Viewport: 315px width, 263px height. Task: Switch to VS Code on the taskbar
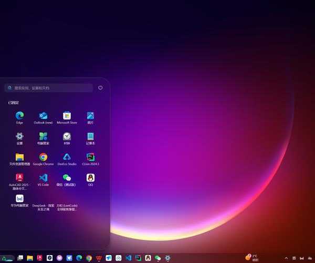pyautogui.click(x=129, y=258)
